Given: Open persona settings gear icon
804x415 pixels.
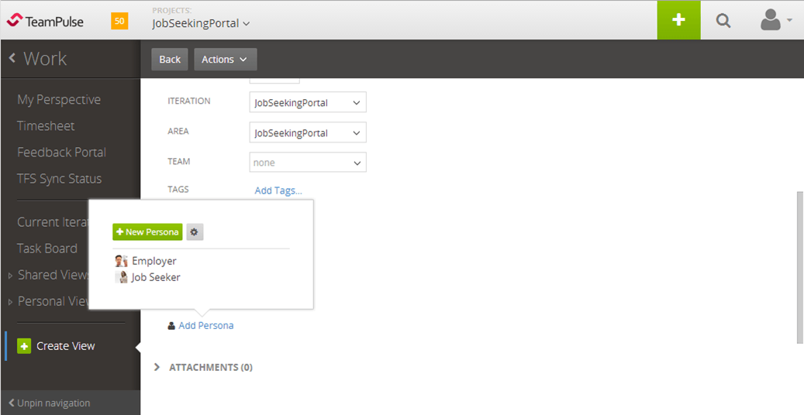Looking at the screenshot, I should (x=195, y=232).
